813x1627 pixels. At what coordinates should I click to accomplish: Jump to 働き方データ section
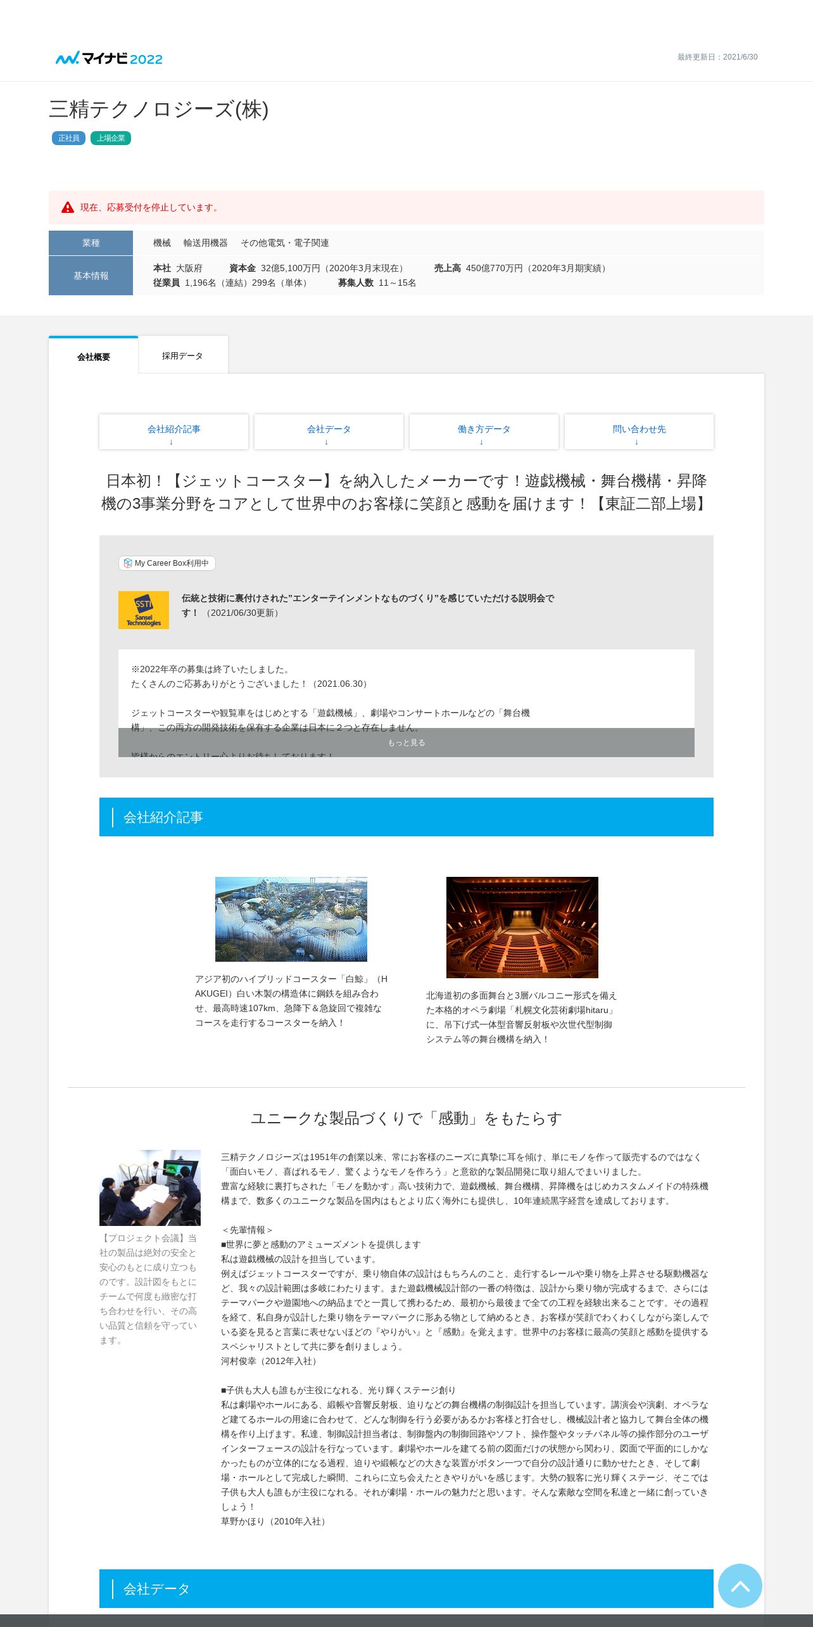(x=484, y=432)
